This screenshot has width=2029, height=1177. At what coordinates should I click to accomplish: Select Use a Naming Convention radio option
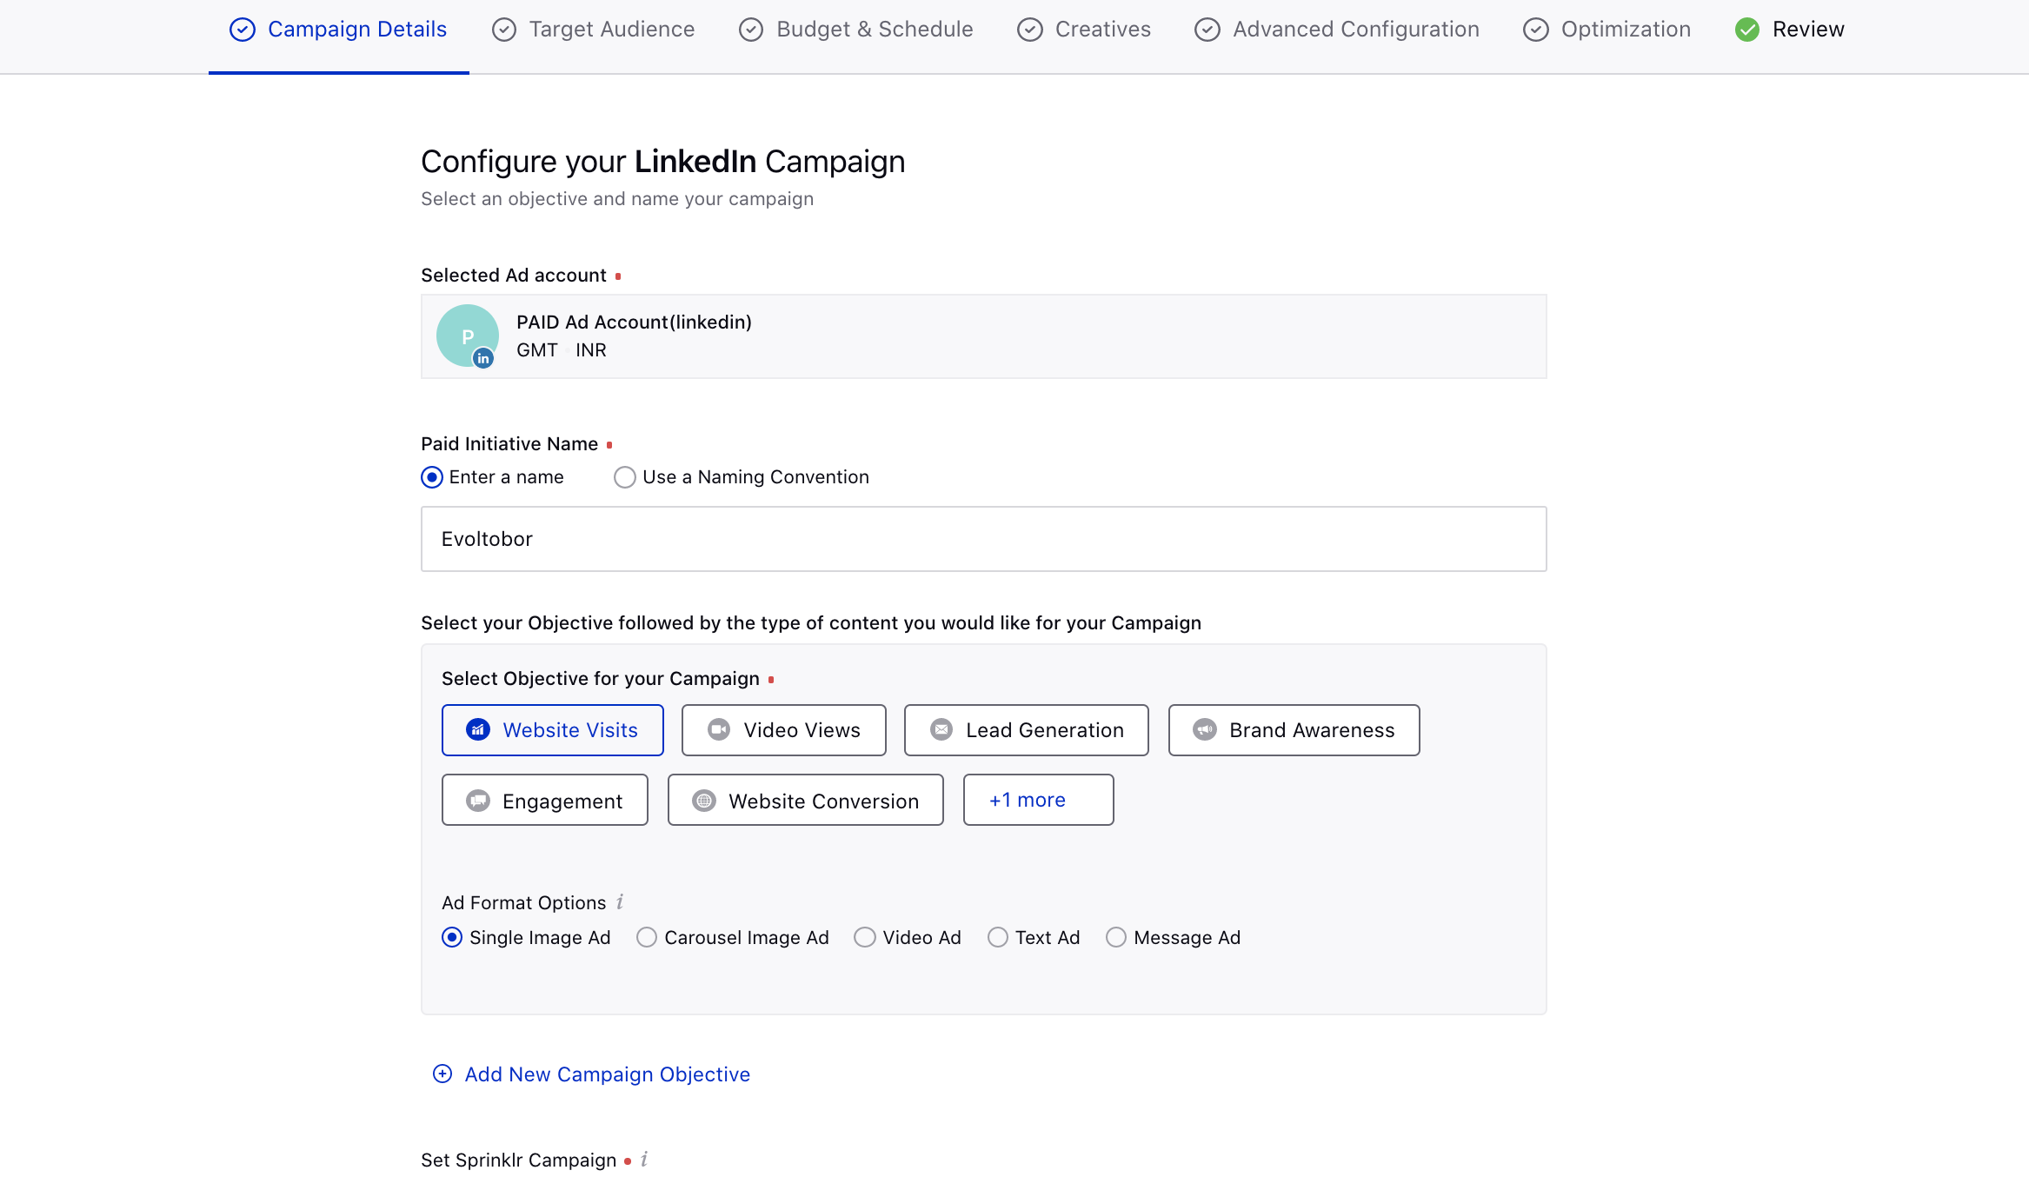[625, 477]
